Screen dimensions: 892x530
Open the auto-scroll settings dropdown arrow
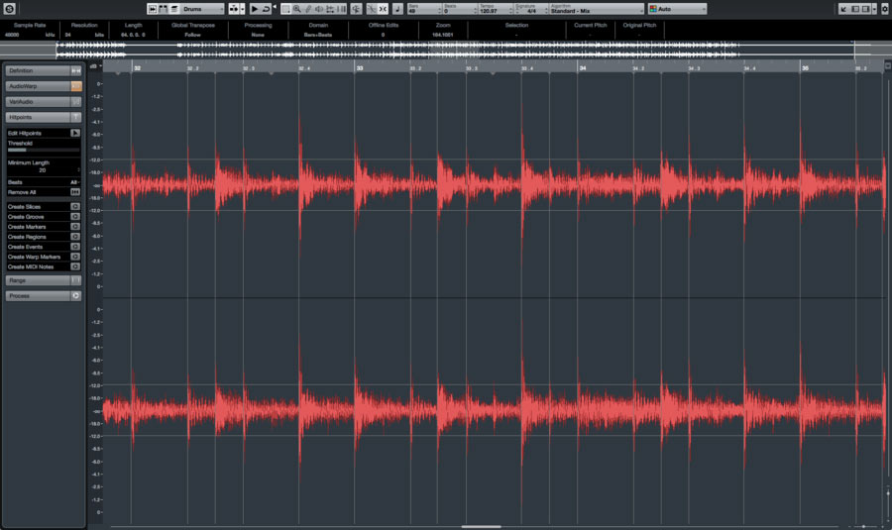(x=243, y=9)
